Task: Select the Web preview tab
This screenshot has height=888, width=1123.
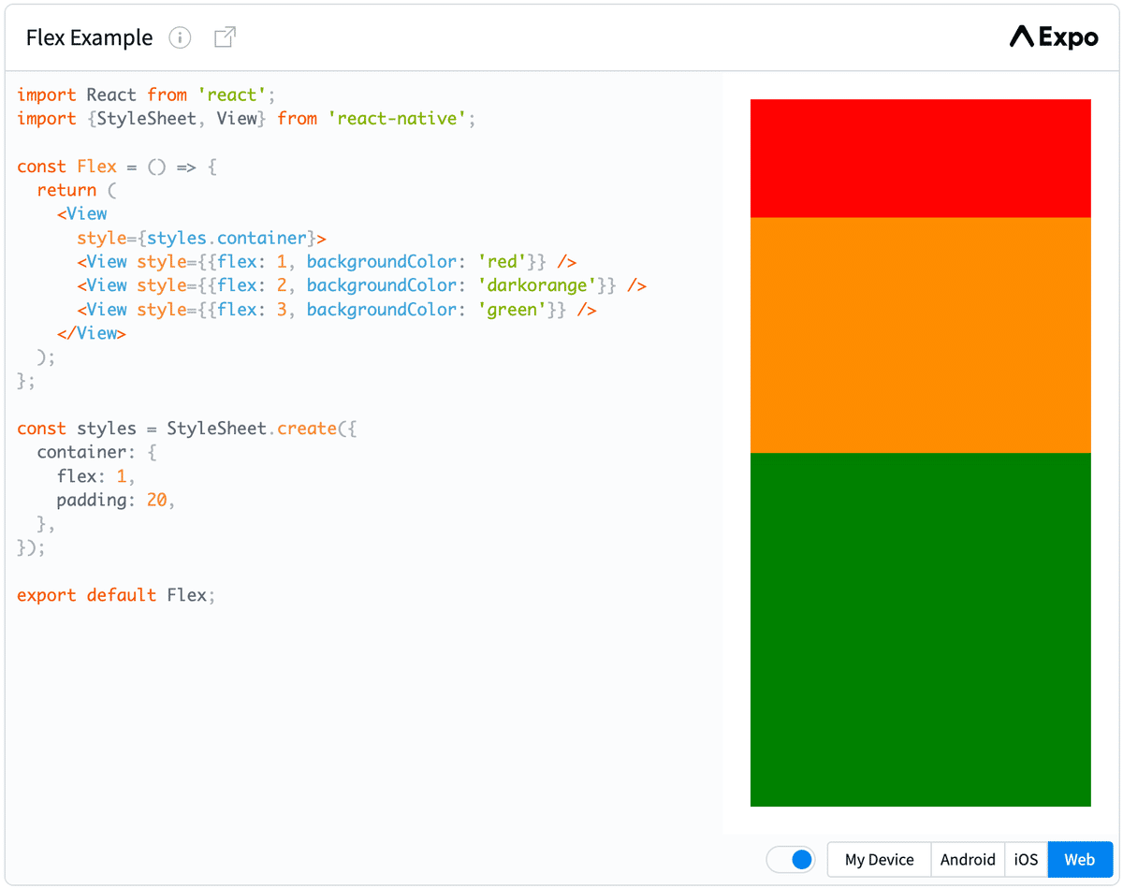Action: (x=1080, y=859)
